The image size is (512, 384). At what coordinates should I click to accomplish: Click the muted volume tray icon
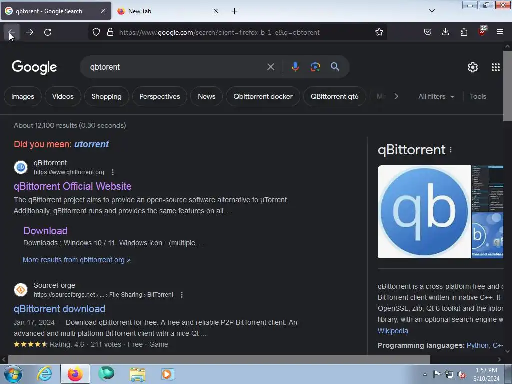tap(461, 374)
